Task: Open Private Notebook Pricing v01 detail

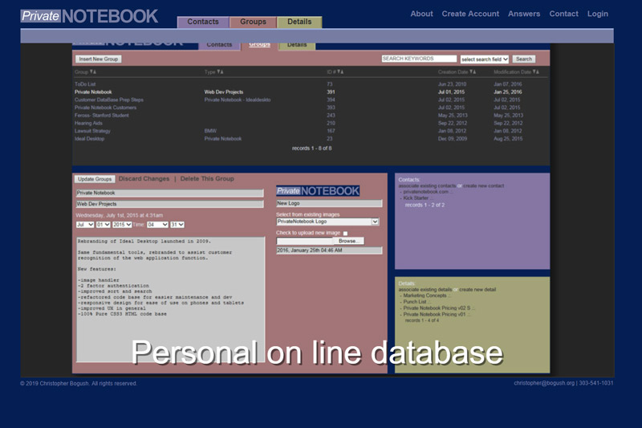Action: click(434, 315)
